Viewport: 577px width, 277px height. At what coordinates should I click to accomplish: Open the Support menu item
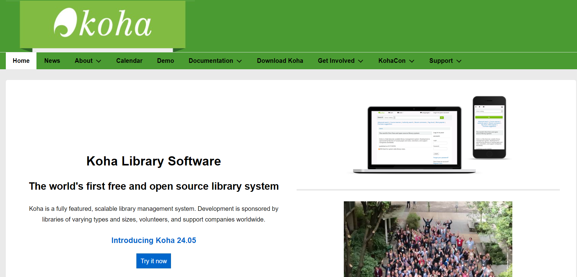click(441, 61)
